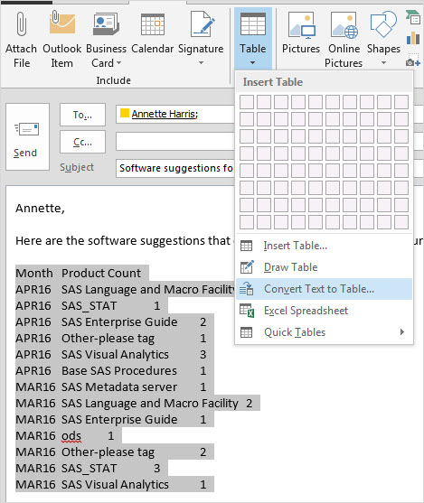Click the 'APR16 SAS Enterprise Guide 2' row
Image resolution: width=424 pixels, height=503 pixels.
click(x=111, y=322)
